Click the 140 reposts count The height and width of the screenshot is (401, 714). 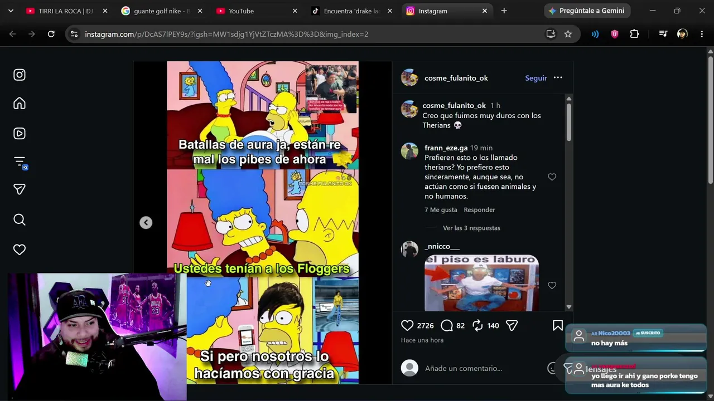click(493, 326)
